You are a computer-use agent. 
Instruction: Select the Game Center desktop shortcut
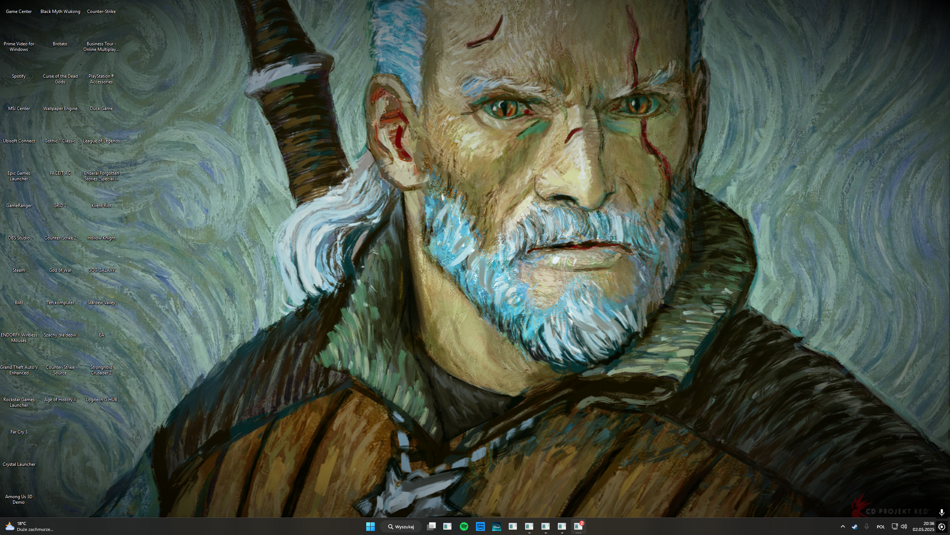click(19, 12)
